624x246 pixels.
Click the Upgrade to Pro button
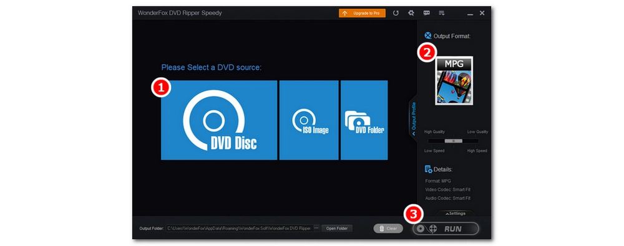point(362,13)
